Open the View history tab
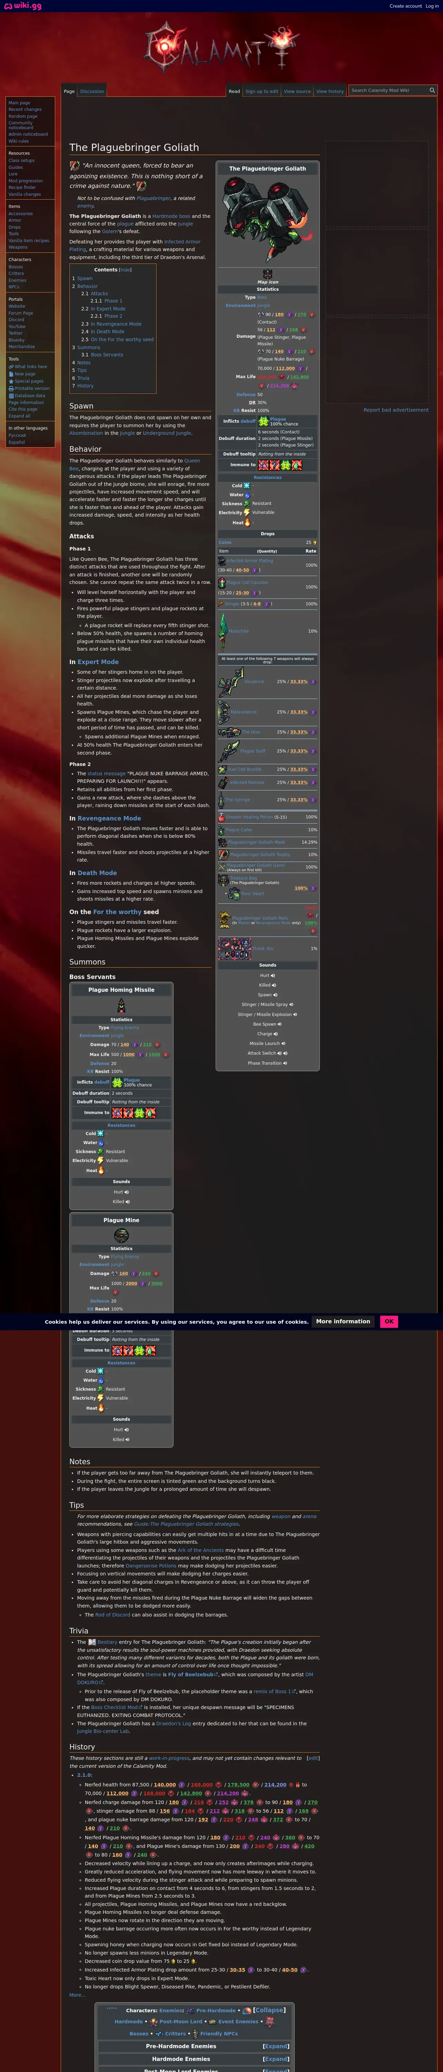 click(x=329, y=92)
